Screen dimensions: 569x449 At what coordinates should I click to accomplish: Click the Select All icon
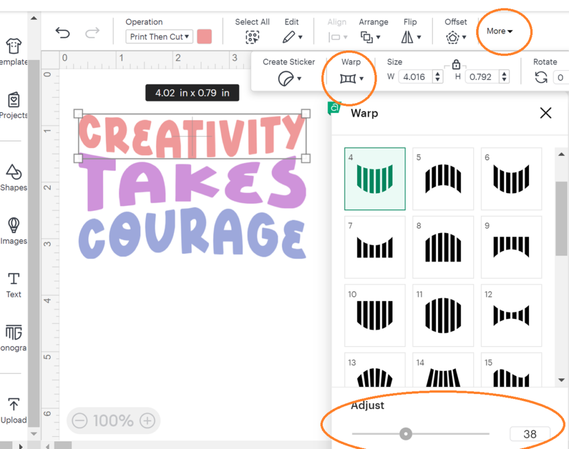252,37
